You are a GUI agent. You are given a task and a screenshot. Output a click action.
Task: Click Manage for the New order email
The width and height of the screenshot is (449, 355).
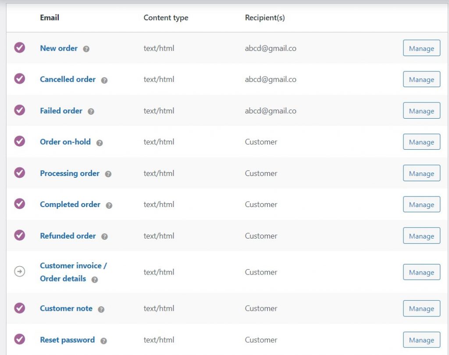click(x=421, y=48)
